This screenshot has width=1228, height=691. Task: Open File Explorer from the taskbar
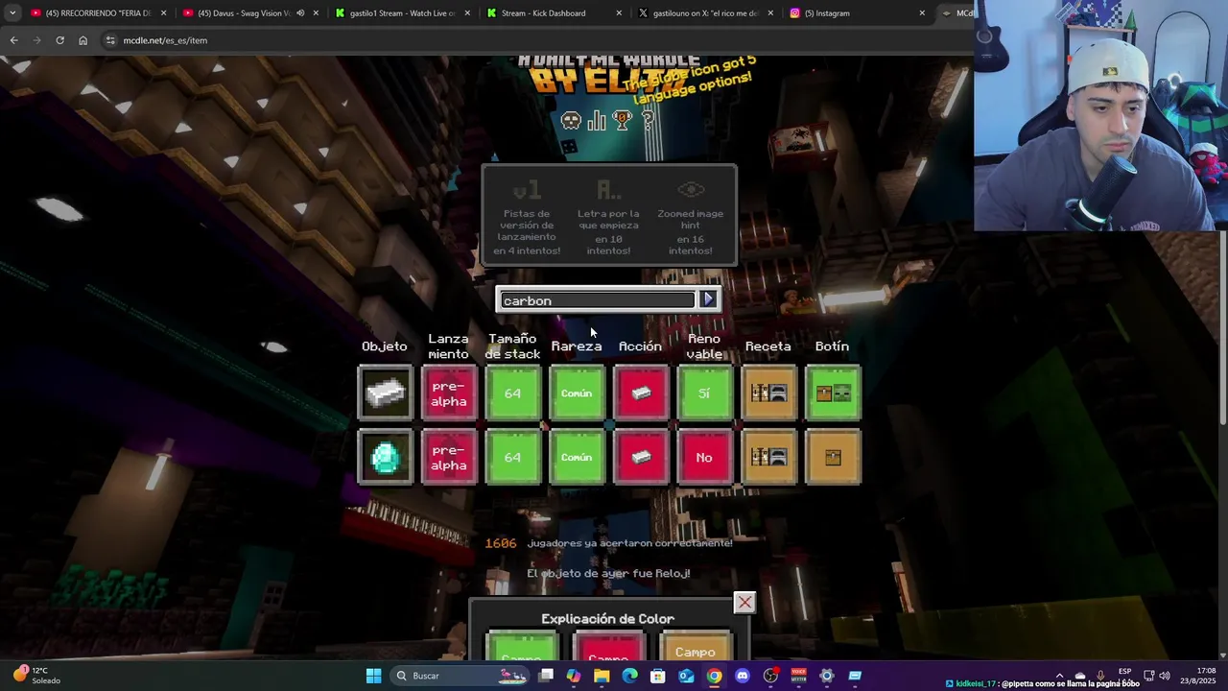[602, 676]
